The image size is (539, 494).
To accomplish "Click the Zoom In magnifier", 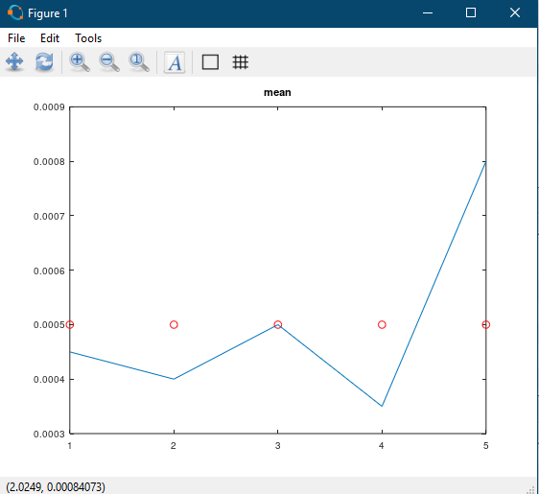I will click(x=80, y=62).
